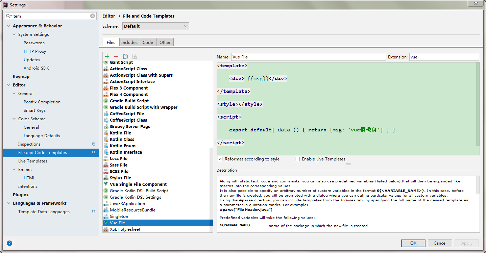
Task: Click the Reset to Default template icon
Action: (135, 57)
